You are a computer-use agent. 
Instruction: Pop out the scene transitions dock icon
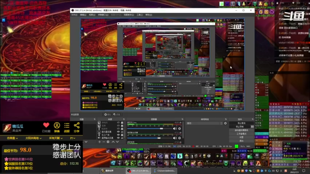(226, 119)
